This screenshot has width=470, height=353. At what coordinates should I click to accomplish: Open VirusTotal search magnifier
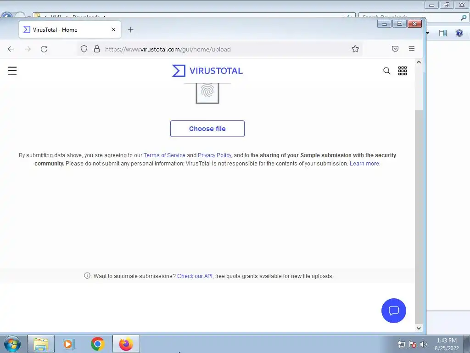[386, 71]
